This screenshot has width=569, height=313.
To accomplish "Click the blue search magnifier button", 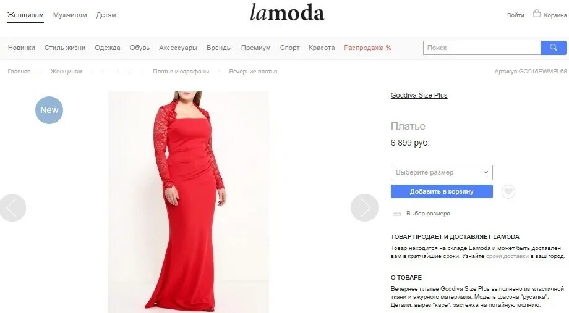I will click(553, 48).
